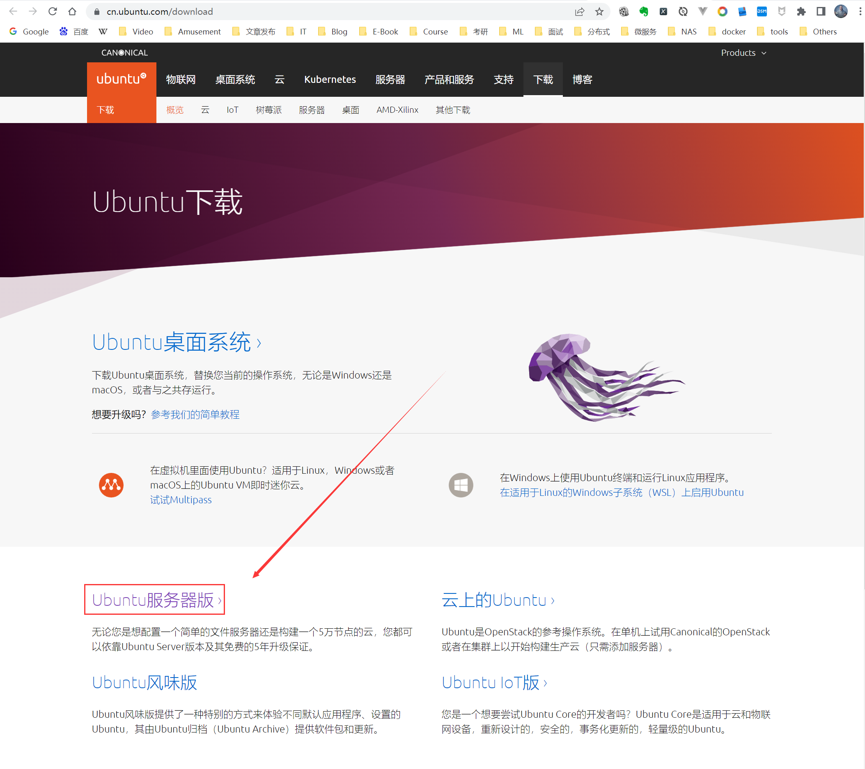Select the 概览 sub-tab
This screenshot has height=769, width=865.
pyautogui.click(x=175, y=110)
